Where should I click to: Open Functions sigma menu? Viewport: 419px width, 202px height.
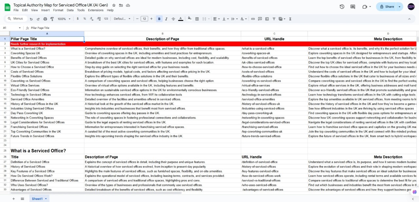290,19
